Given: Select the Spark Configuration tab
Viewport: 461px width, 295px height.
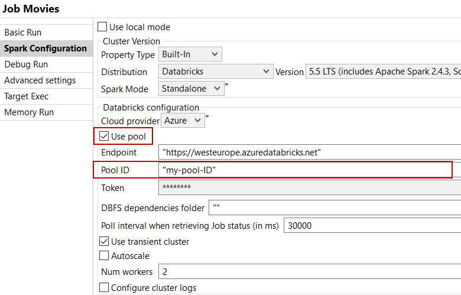Looking at the screenshot, I should tap(46, 48).
